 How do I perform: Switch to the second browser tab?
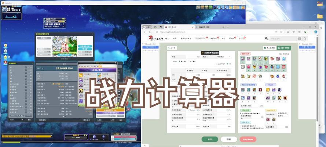[210, 27]
